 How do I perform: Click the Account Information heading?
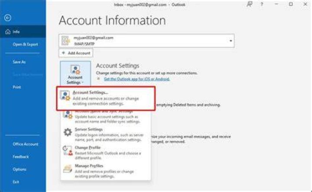click(x=112, y=20)
